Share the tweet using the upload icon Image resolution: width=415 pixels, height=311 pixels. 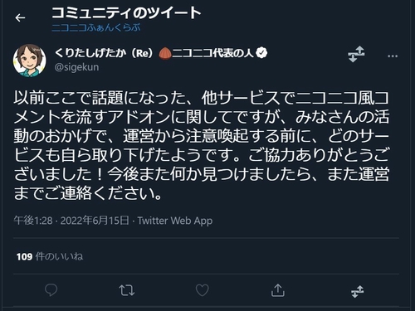point(278,290)
